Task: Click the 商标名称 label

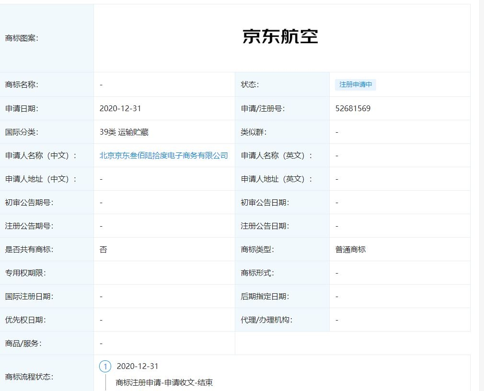Action: (22, 84)
